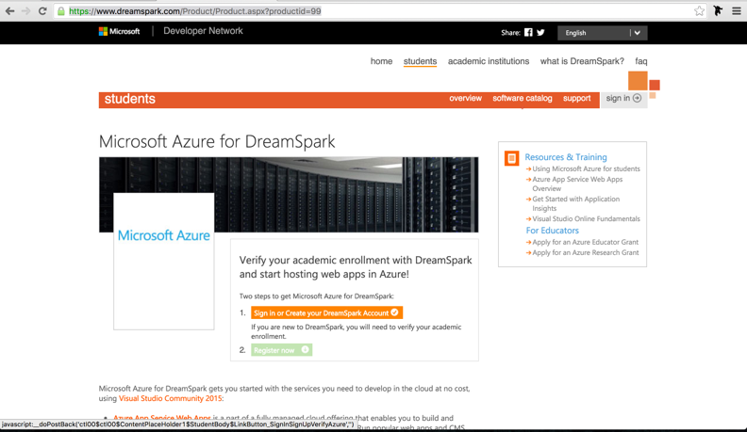Click the 'Share:' label
This screenshot has height=432, width=747.
pyautogui.click(x=510, y=33)
